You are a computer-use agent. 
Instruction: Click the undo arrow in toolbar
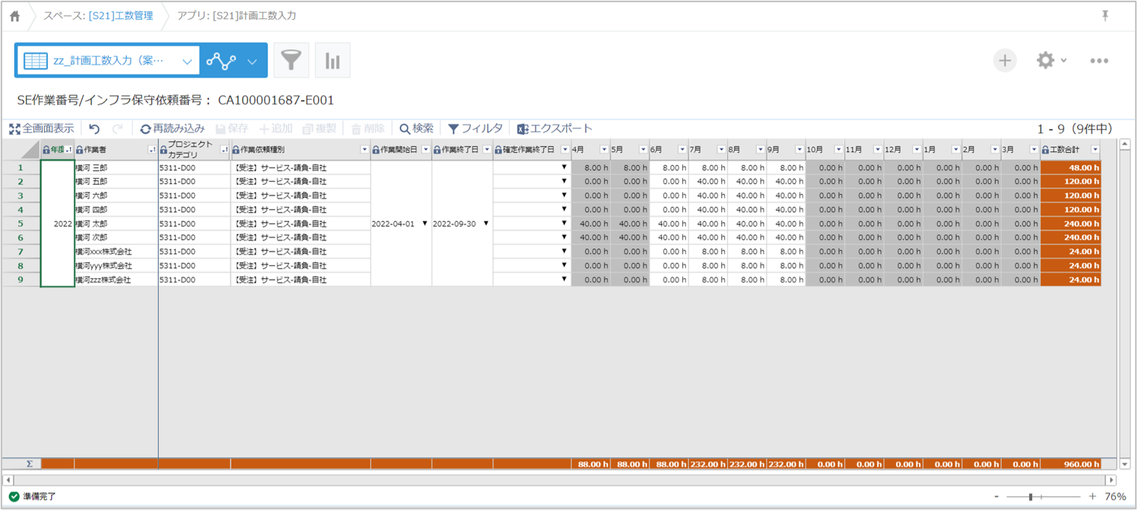coord(94,129)
